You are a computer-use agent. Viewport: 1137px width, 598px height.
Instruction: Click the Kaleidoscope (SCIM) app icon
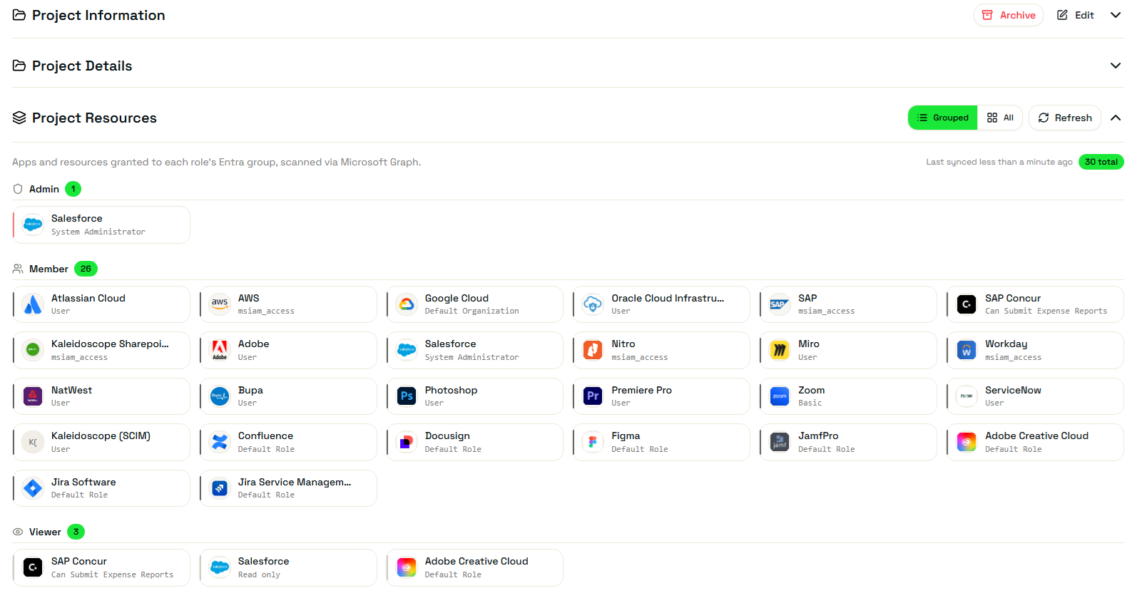33,442
